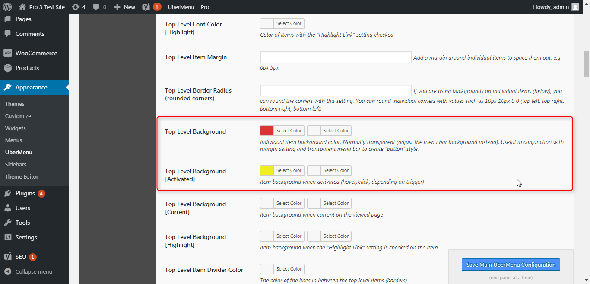Open the Menus submenu item
This screenshot has height=284, width=590.
[x=13, y=140]
